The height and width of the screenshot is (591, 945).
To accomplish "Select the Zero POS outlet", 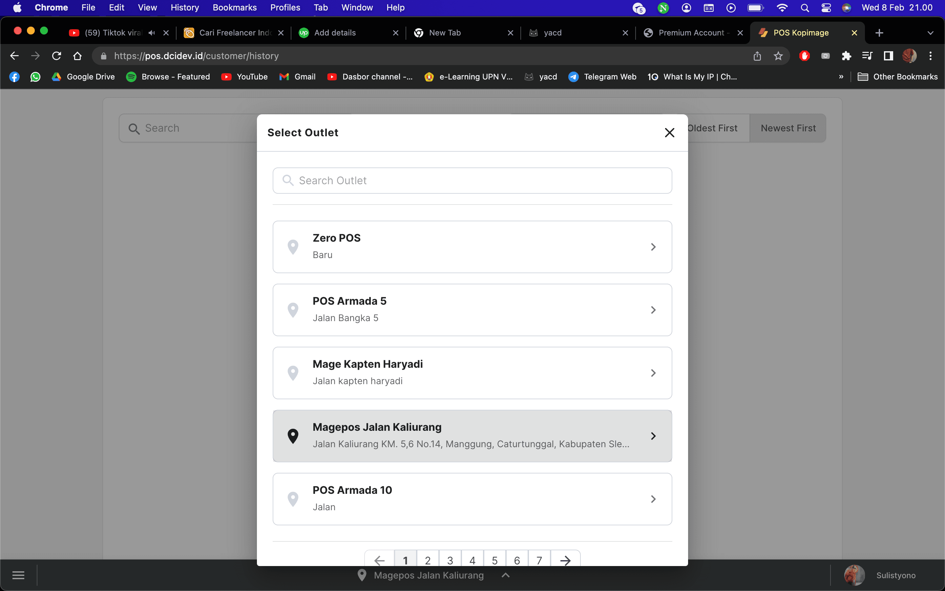I will point(472,247).
